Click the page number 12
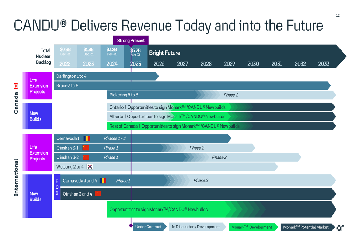This screenshot has width=350, height=240. point(338,15)
